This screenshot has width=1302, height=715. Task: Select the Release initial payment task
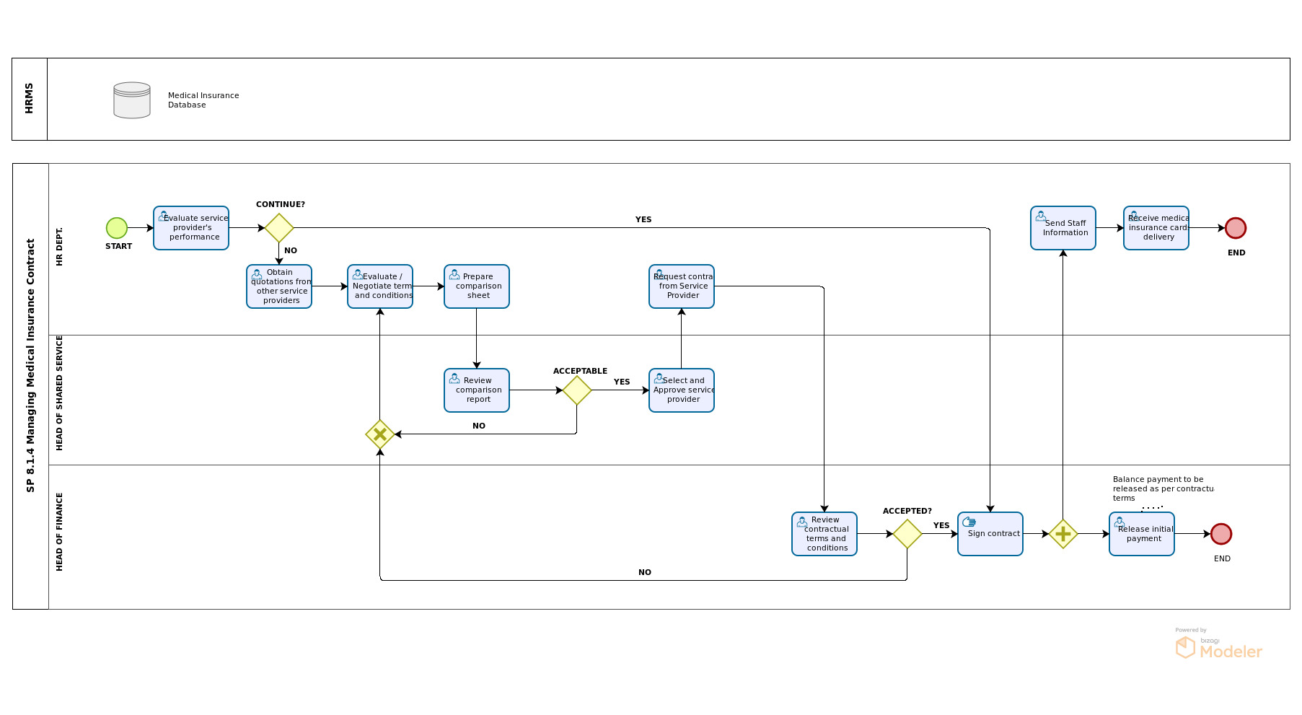1142,534
